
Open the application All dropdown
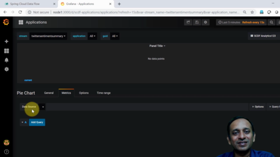92,36
